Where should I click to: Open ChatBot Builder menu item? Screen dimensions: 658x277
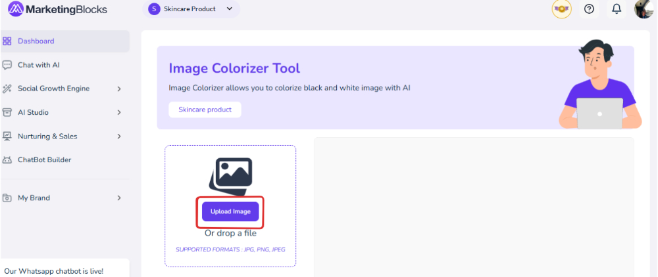coord(44,160)
